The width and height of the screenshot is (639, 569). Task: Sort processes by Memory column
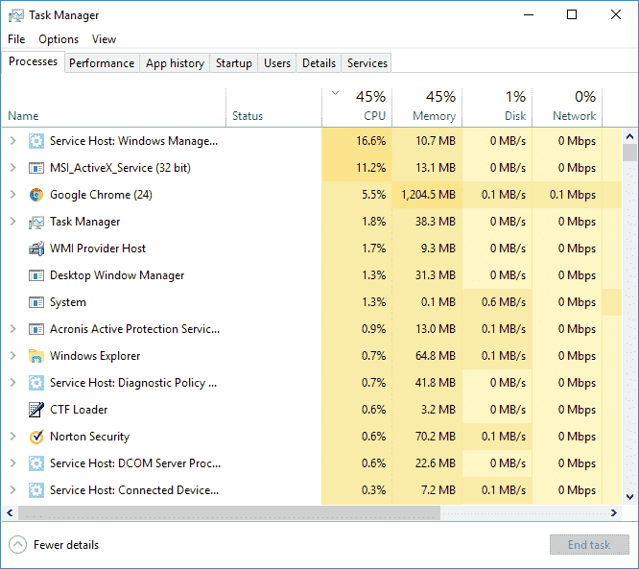tap(427, 107)
